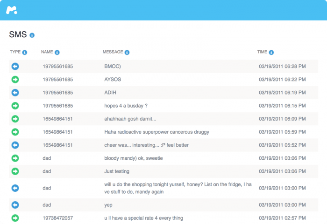The image size is (327, 224).
Task: Click timestamp 03/19/2011 06:19 PM
Action: pos(282,93)
